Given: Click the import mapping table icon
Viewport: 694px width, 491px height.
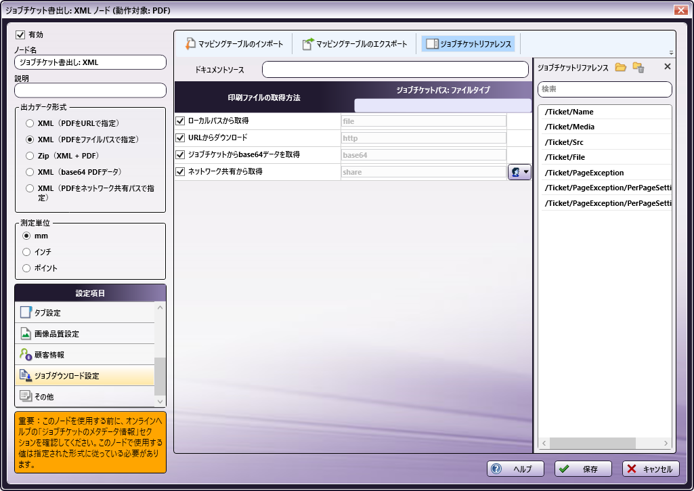Looking at the screenshot, I should pos(190,43).
